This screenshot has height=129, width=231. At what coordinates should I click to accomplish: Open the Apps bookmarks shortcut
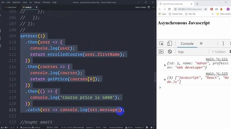point(162,14)
